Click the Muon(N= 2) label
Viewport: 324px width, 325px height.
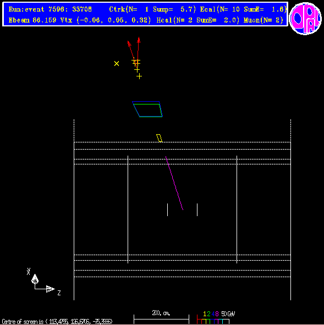(263, 20)
